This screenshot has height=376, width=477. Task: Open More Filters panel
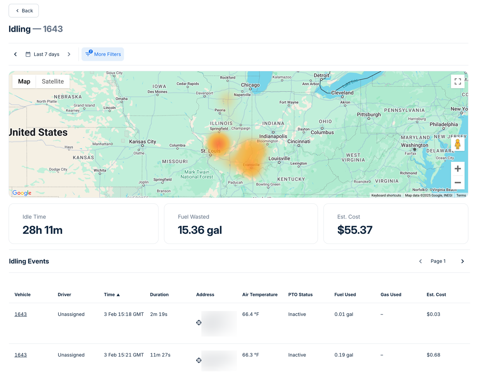[x=103, y=54]
